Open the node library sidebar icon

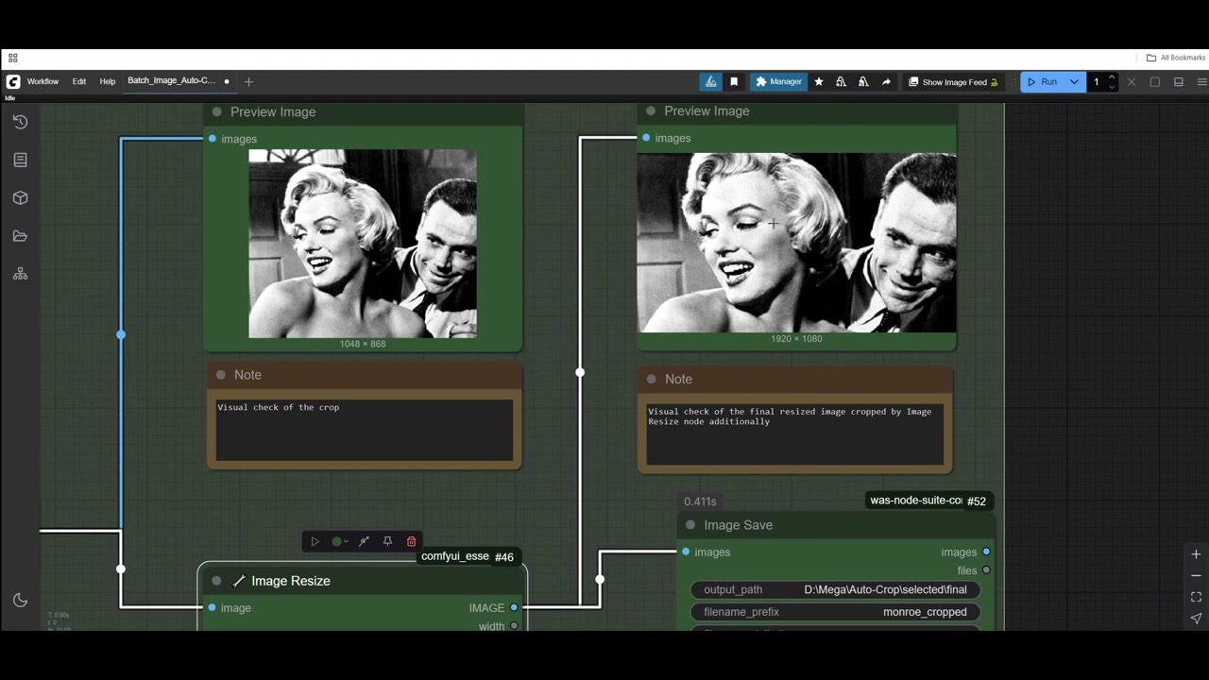tap(20, 160)
